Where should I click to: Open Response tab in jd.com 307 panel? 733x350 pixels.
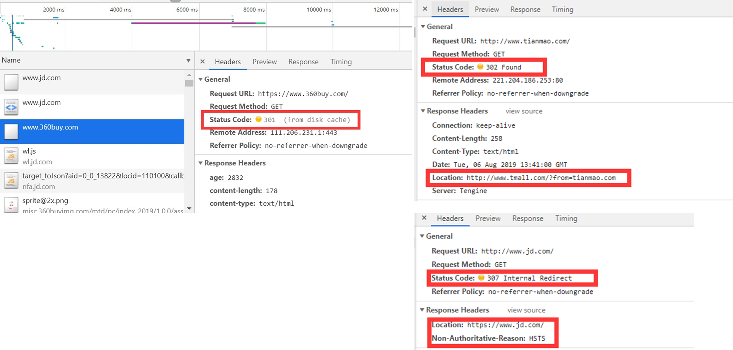tap(527, 218)
